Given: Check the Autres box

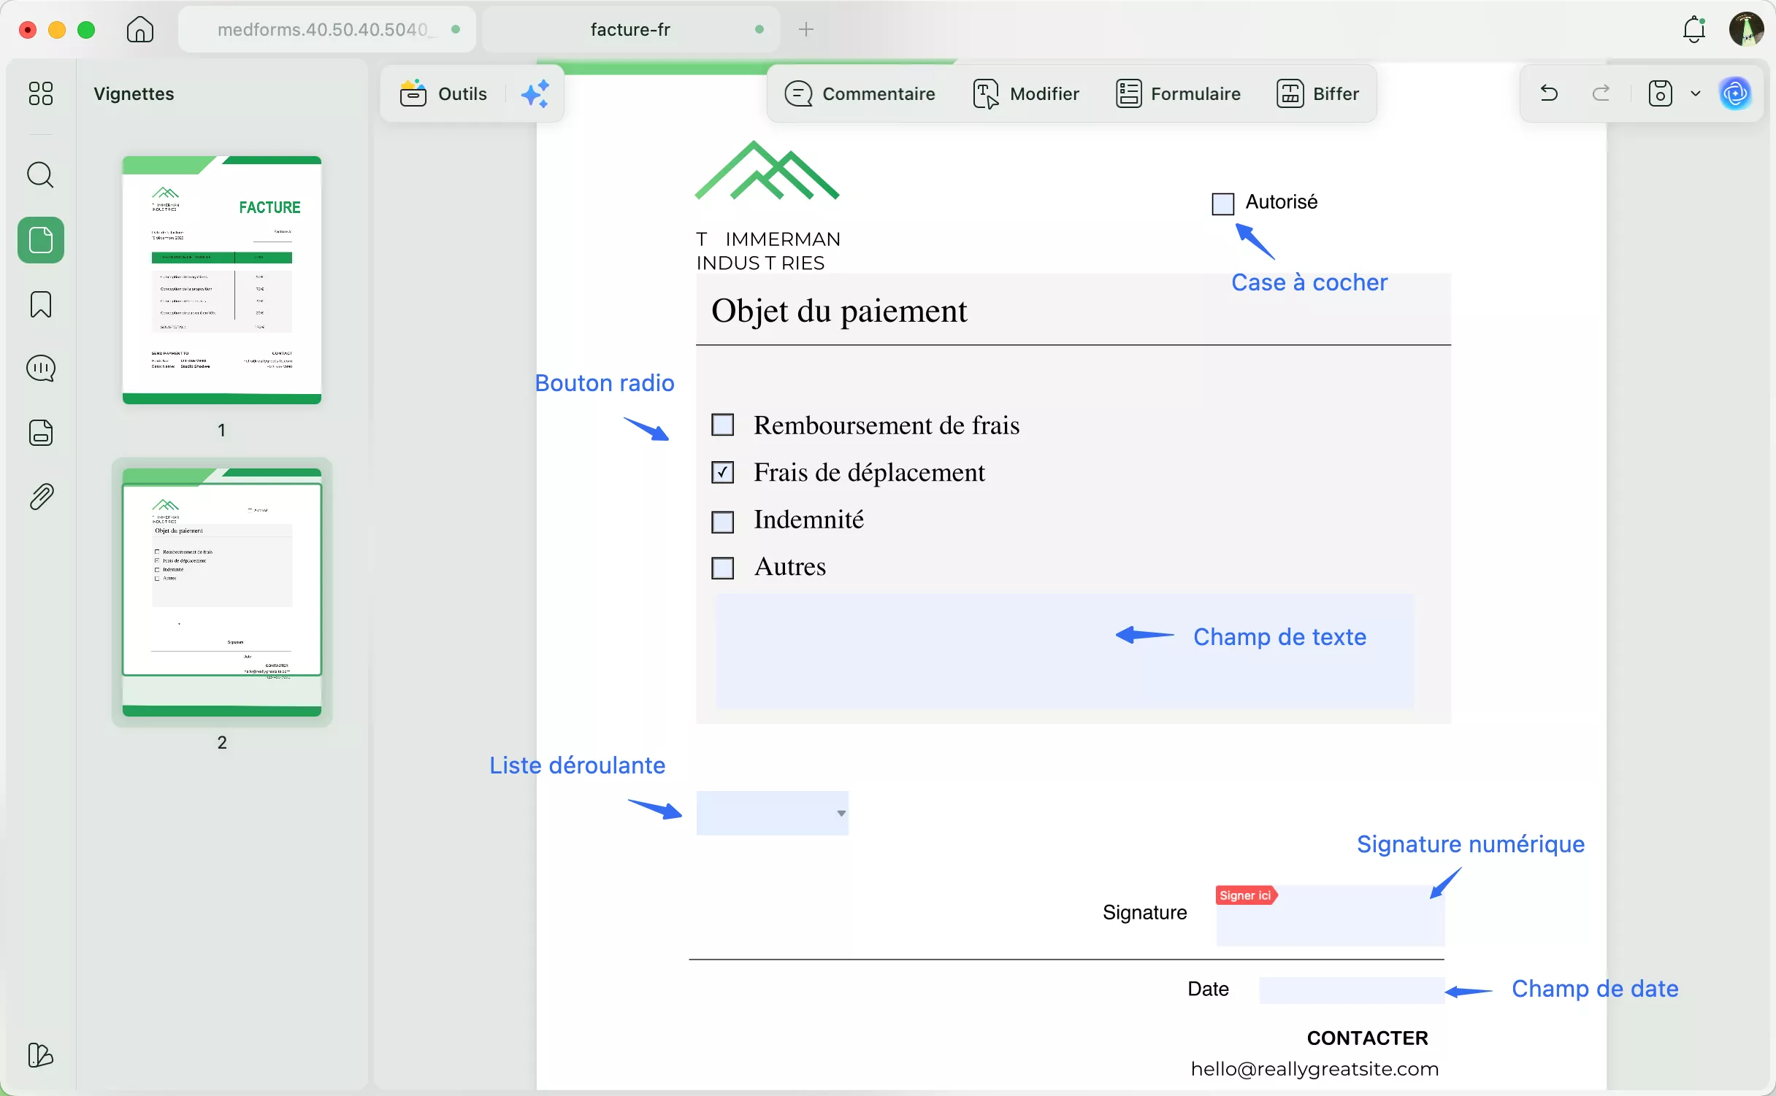Looking at the screenshot, I should click(x=722, y=568).
